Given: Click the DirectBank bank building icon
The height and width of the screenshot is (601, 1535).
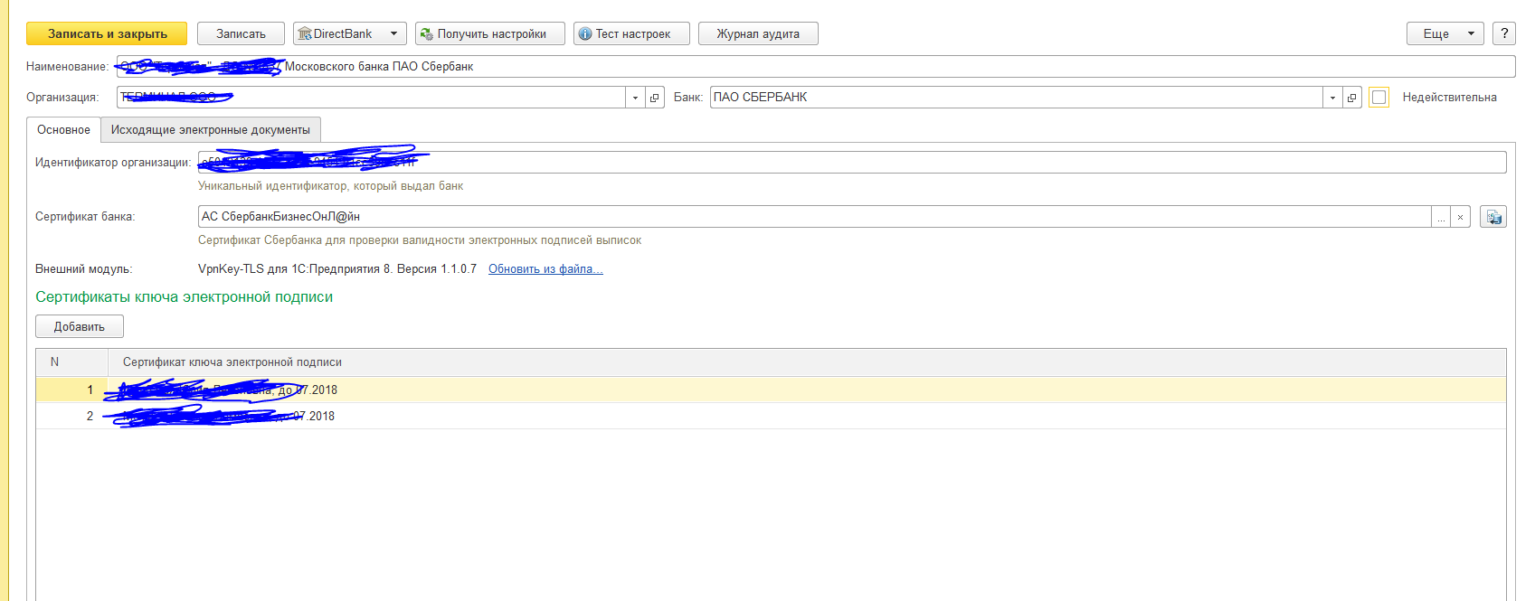Looking at the screenshot, I should (x=305, y=33).
